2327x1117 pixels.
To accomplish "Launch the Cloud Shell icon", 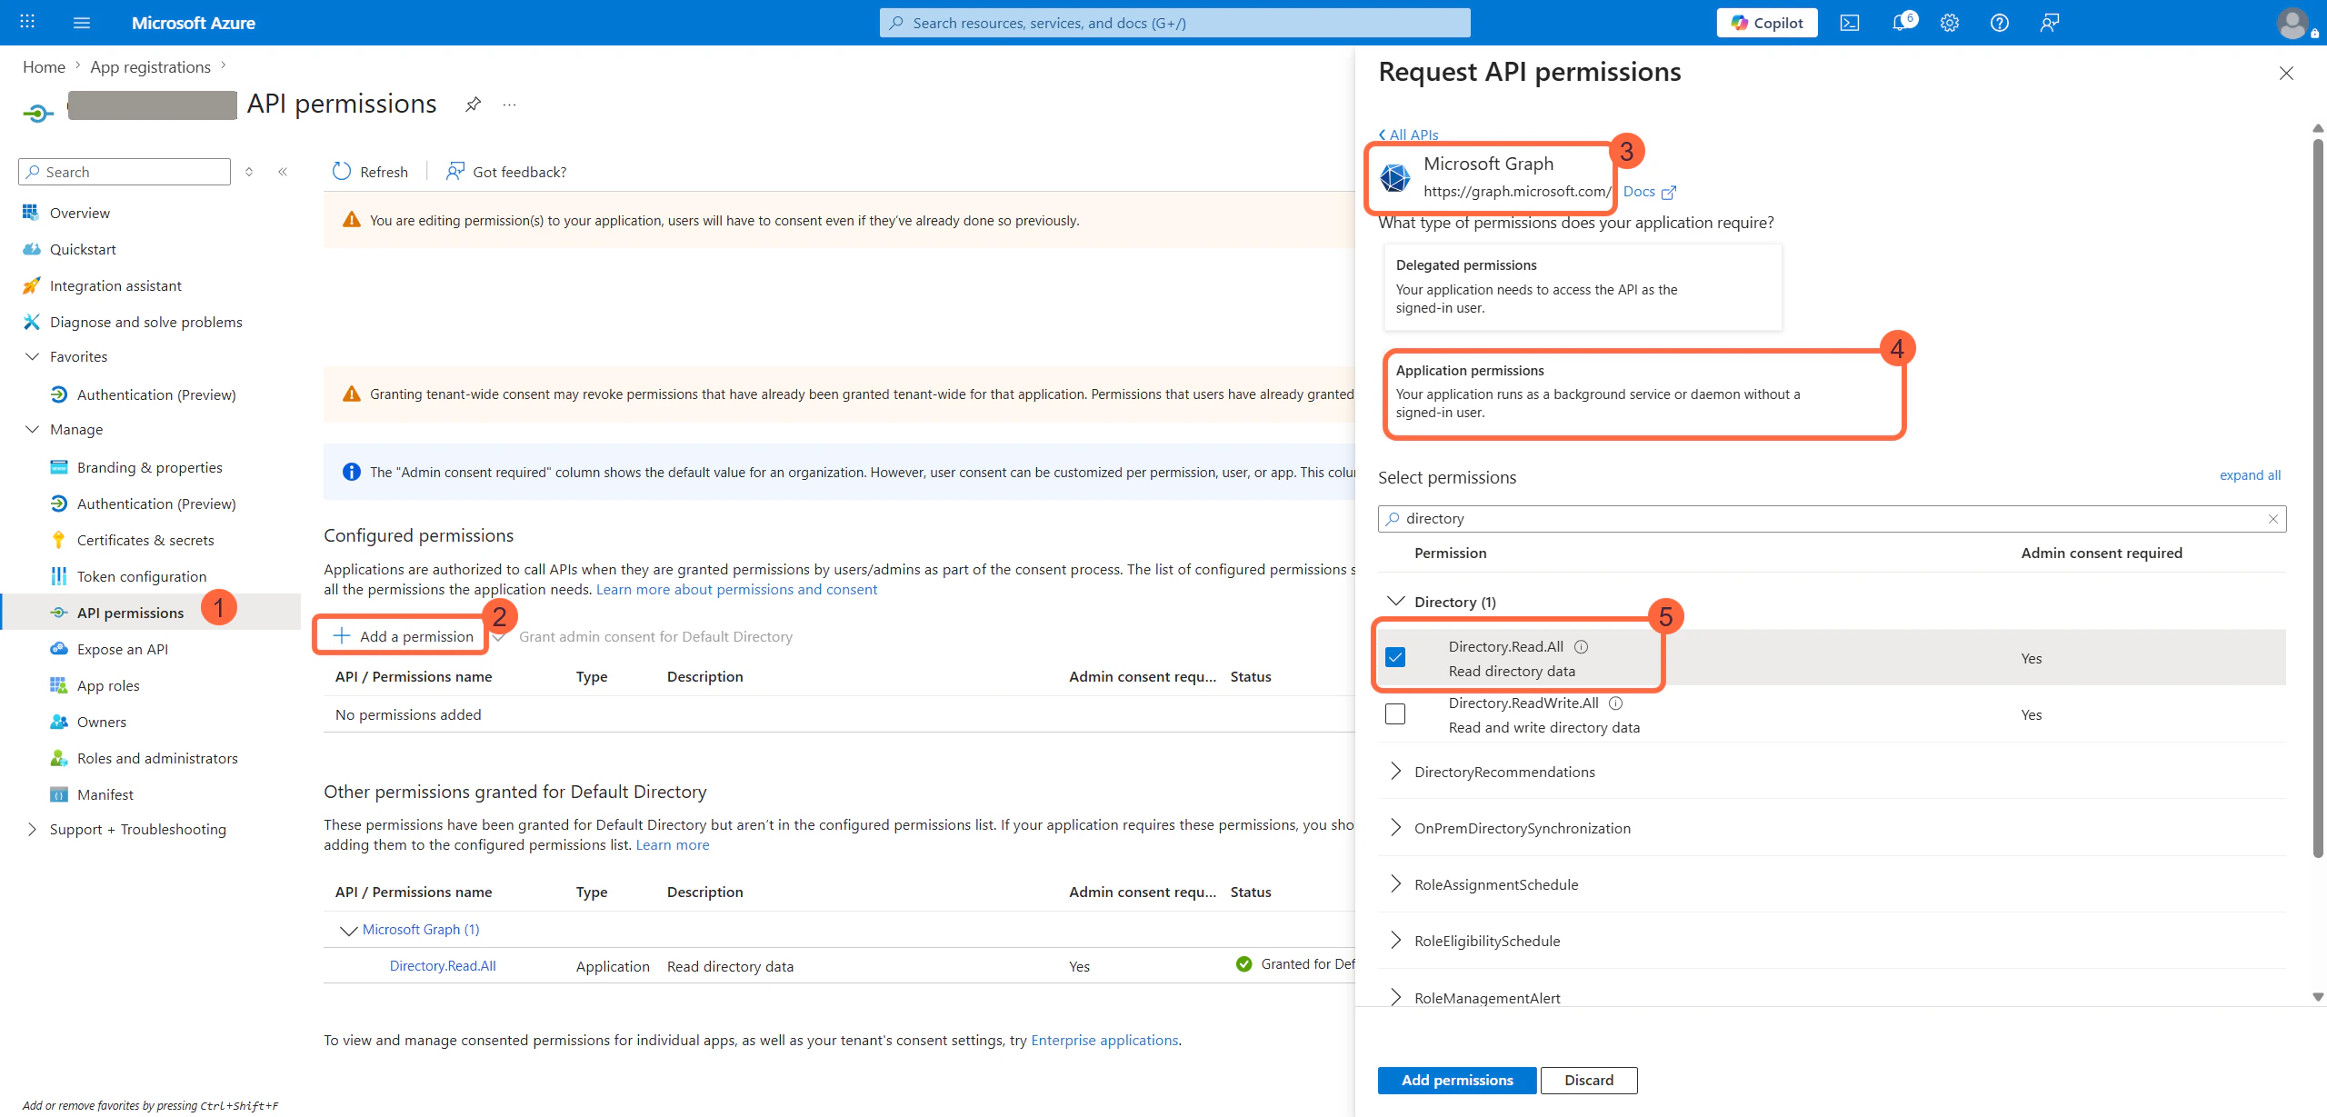I will point(1850,23).
